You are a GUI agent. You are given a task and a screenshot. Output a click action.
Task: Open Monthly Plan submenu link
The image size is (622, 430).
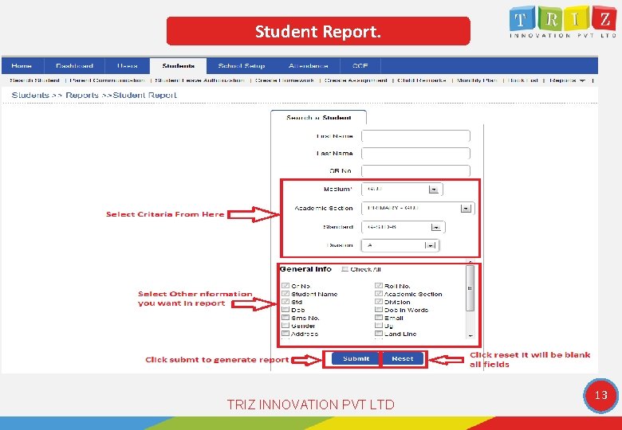click(477, 80)
